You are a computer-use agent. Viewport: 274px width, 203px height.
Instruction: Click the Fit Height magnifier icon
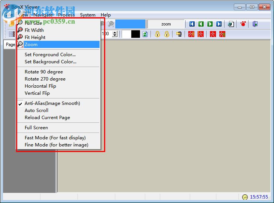(20, 37)
